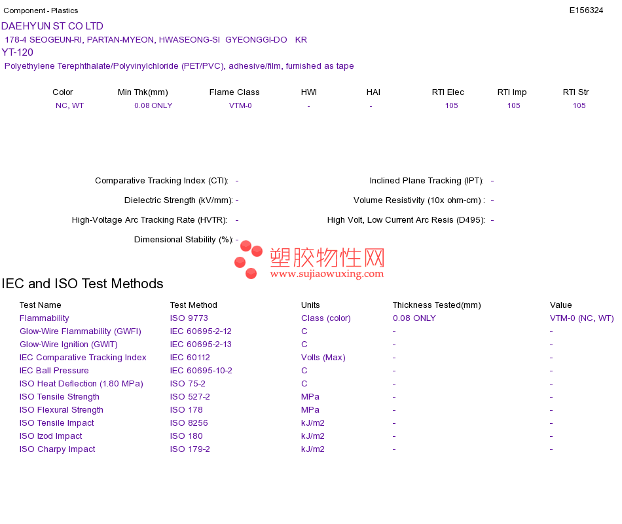Screen dimensions: 622x524
Task: Click the Test Name column header
Action: click(x=40, y=305)
